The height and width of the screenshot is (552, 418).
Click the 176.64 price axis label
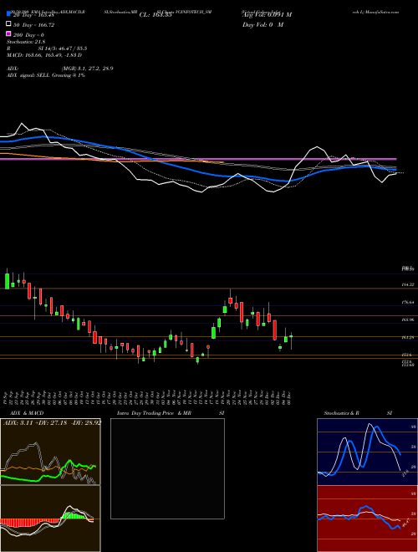pos(408,302)
